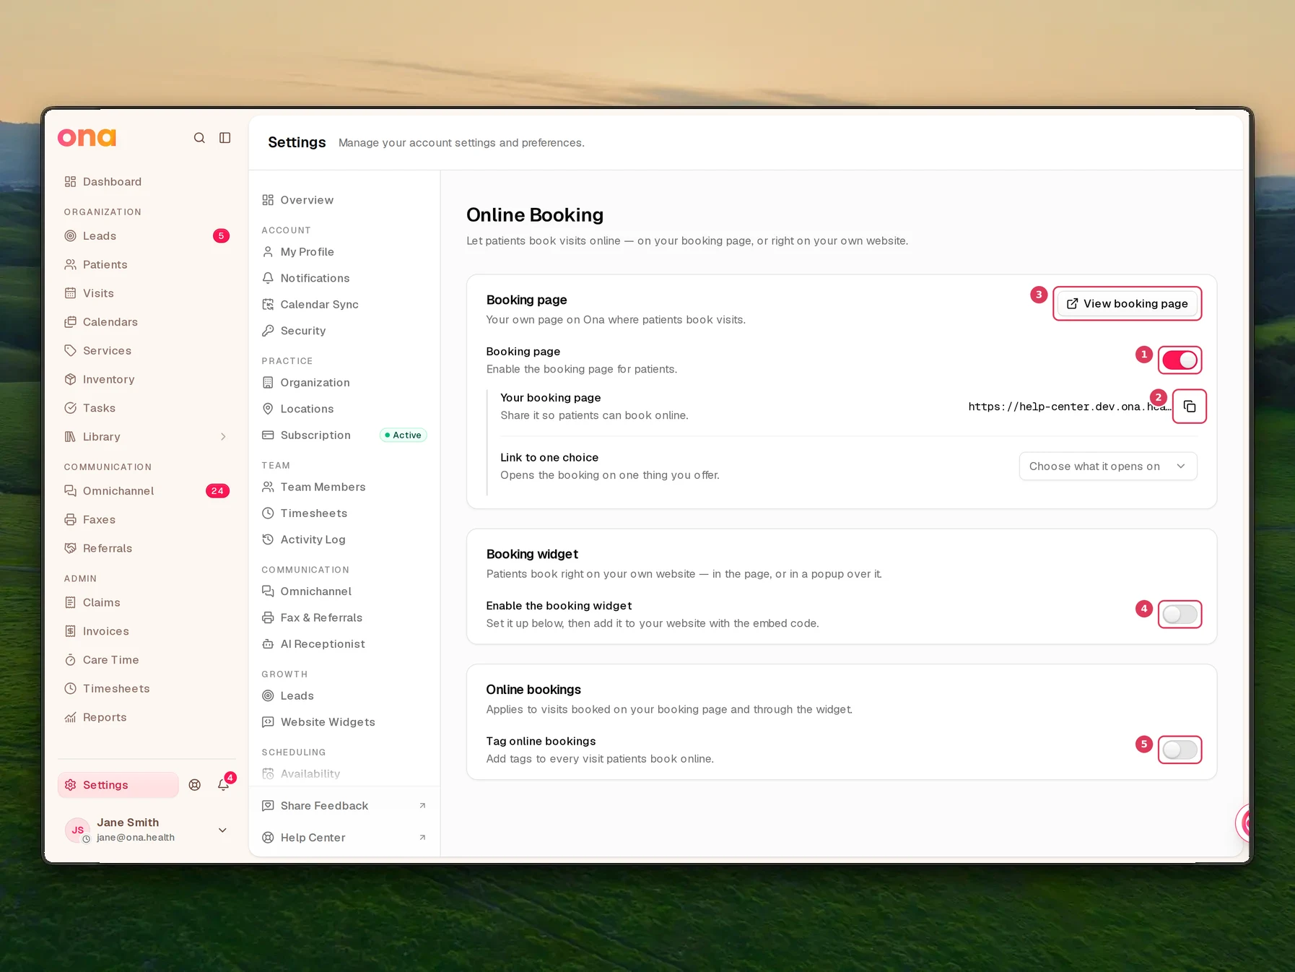The height and width of the screenshot is (972, 1295).
Task: Go to Subscription settings
Action: pos(344,435)
